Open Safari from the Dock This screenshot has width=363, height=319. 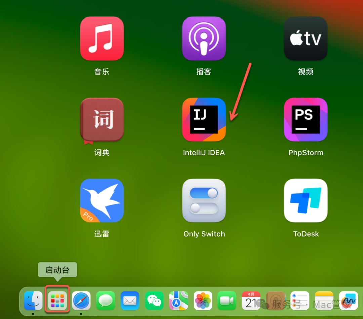click(81, 300)
